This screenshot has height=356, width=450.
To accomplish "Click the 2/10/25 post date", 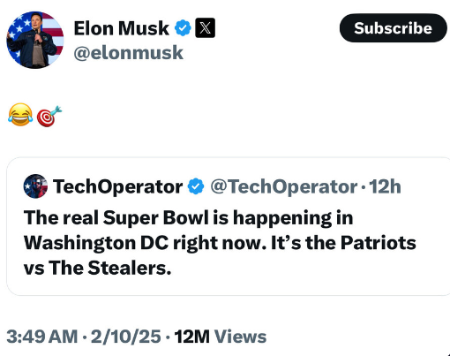I will (x=125, y=337).
